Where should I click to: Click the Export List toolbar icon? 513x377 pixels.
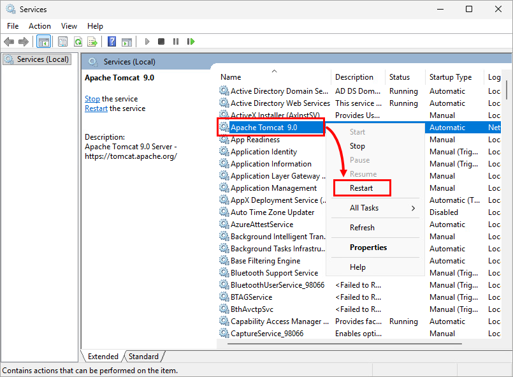[x=92, y=42]
